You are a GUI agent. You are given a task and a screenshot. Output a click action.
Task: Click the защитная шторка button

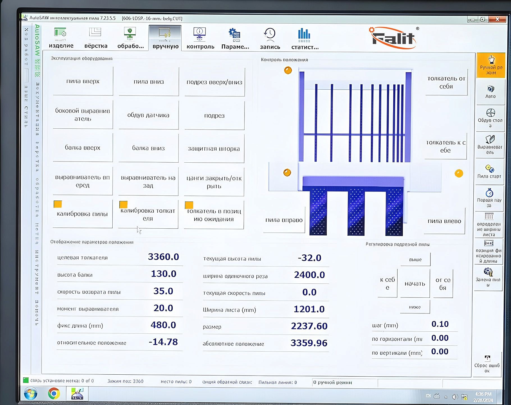pos(214,149)
